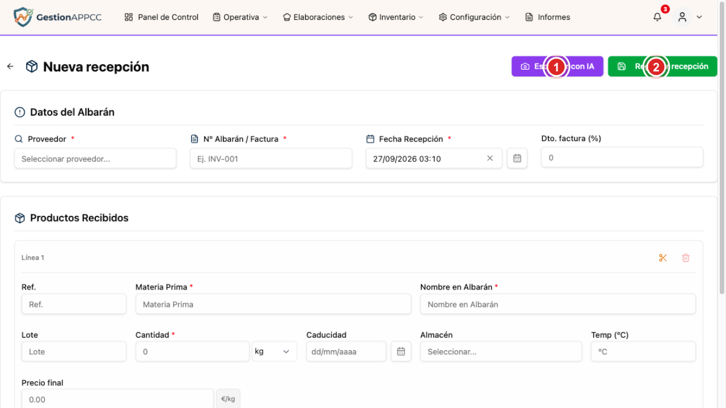Click the Materia Prima field
Screen dimensions: 726x408
(x=273, y=304)
